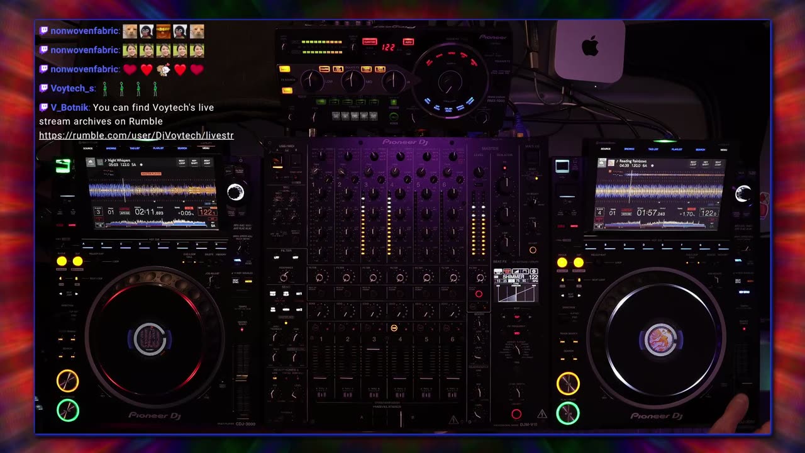Toggle Beat FX on/off red button on mixer

[516, 414]
